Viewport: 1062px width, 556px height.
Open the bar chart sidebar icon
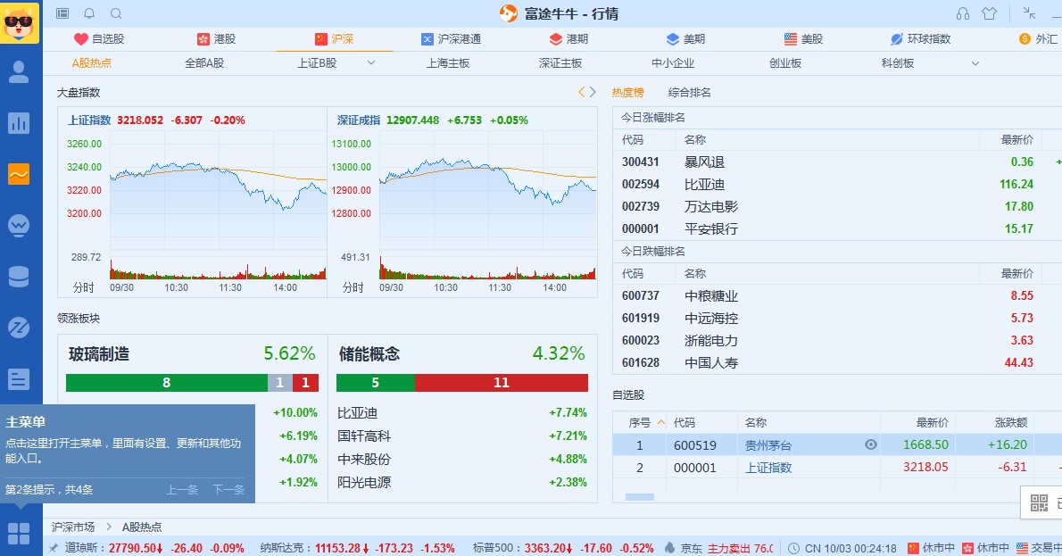(x=19, y=123)
